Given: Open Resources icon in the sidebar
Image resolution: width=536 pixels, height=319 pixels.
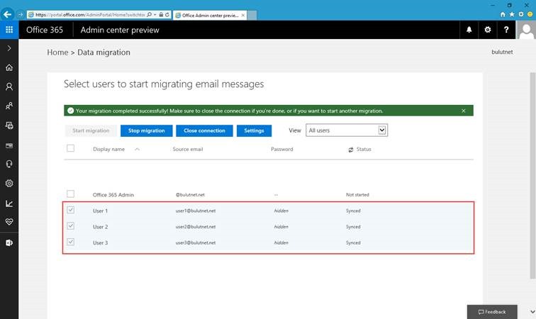Looking at the screenshot, I should click(9, 125).
